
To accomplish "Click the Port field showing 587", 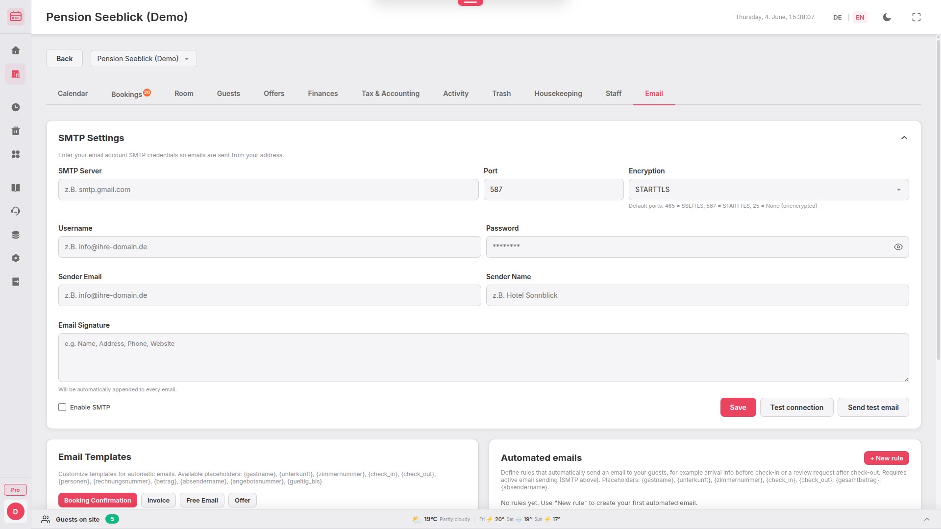I will pyautogui.click(x=554, y=190).
